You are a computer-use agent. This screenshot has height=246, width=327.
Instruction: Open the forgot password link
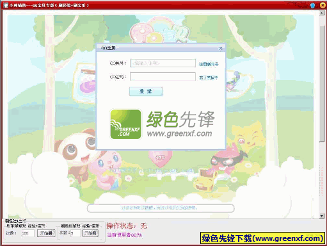[x=209, y=78]
